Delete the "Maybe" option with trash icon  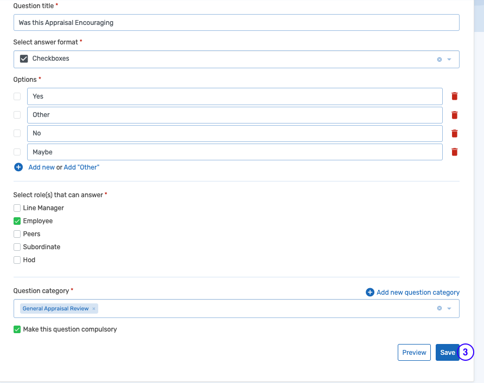click(454, 152)
